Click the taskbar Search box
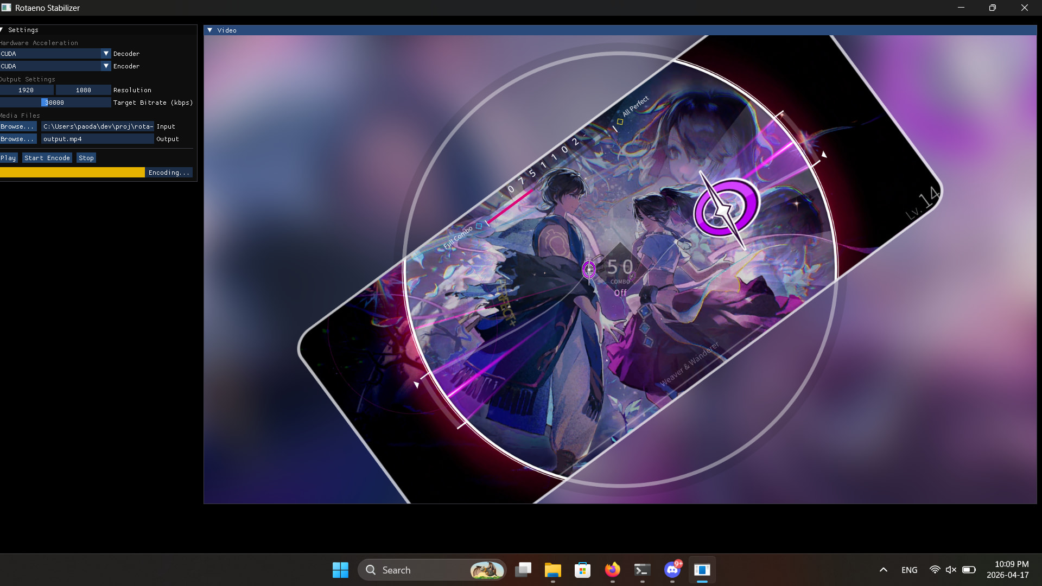1042x586 pixels. tap(432, 570)
